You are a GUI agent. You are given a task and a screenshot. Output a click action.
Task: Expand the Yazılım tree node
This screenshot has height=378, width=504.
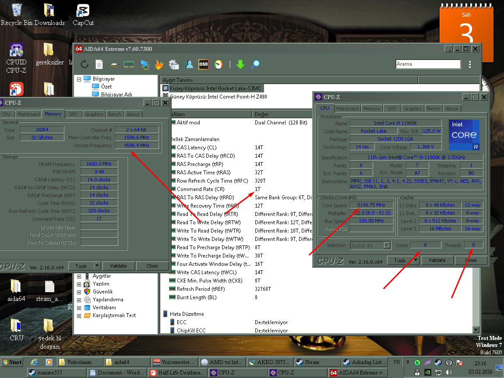(x=79, y=284)
